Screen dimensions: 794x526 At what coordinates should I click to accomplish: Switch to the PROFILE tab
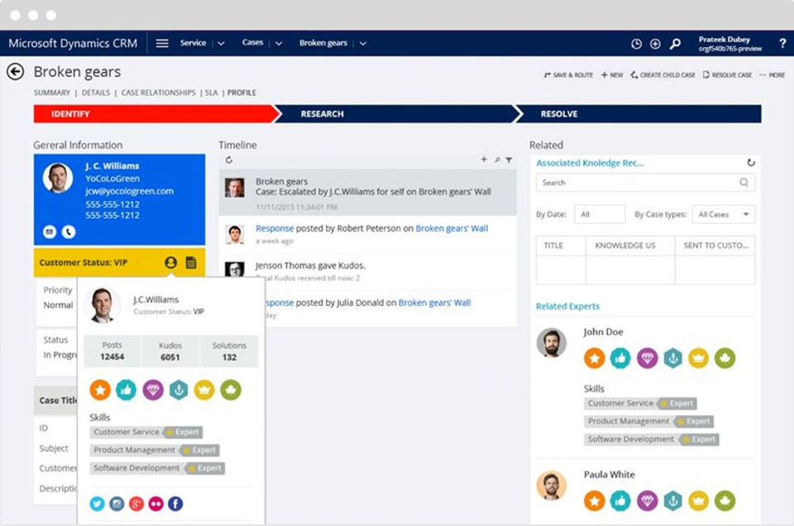[242, 93]
